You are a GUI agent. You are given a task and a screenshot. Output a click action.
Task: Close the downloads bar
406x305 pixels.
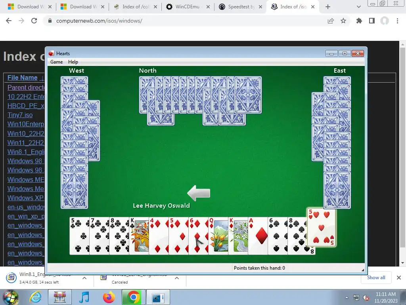tap(399, 278)
